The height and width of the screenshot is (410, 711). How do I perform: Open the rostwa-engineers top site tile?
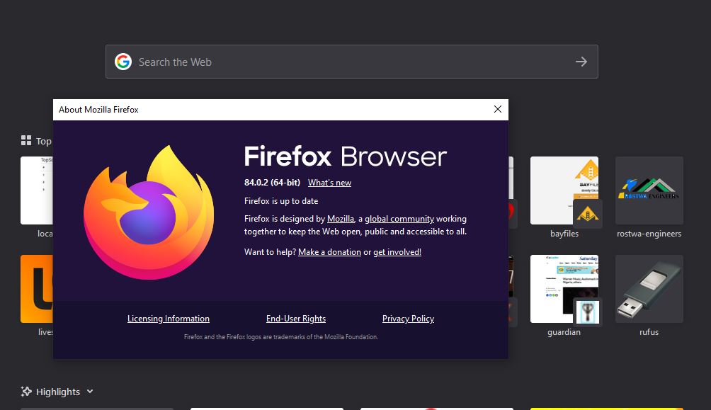click(649, 190)
